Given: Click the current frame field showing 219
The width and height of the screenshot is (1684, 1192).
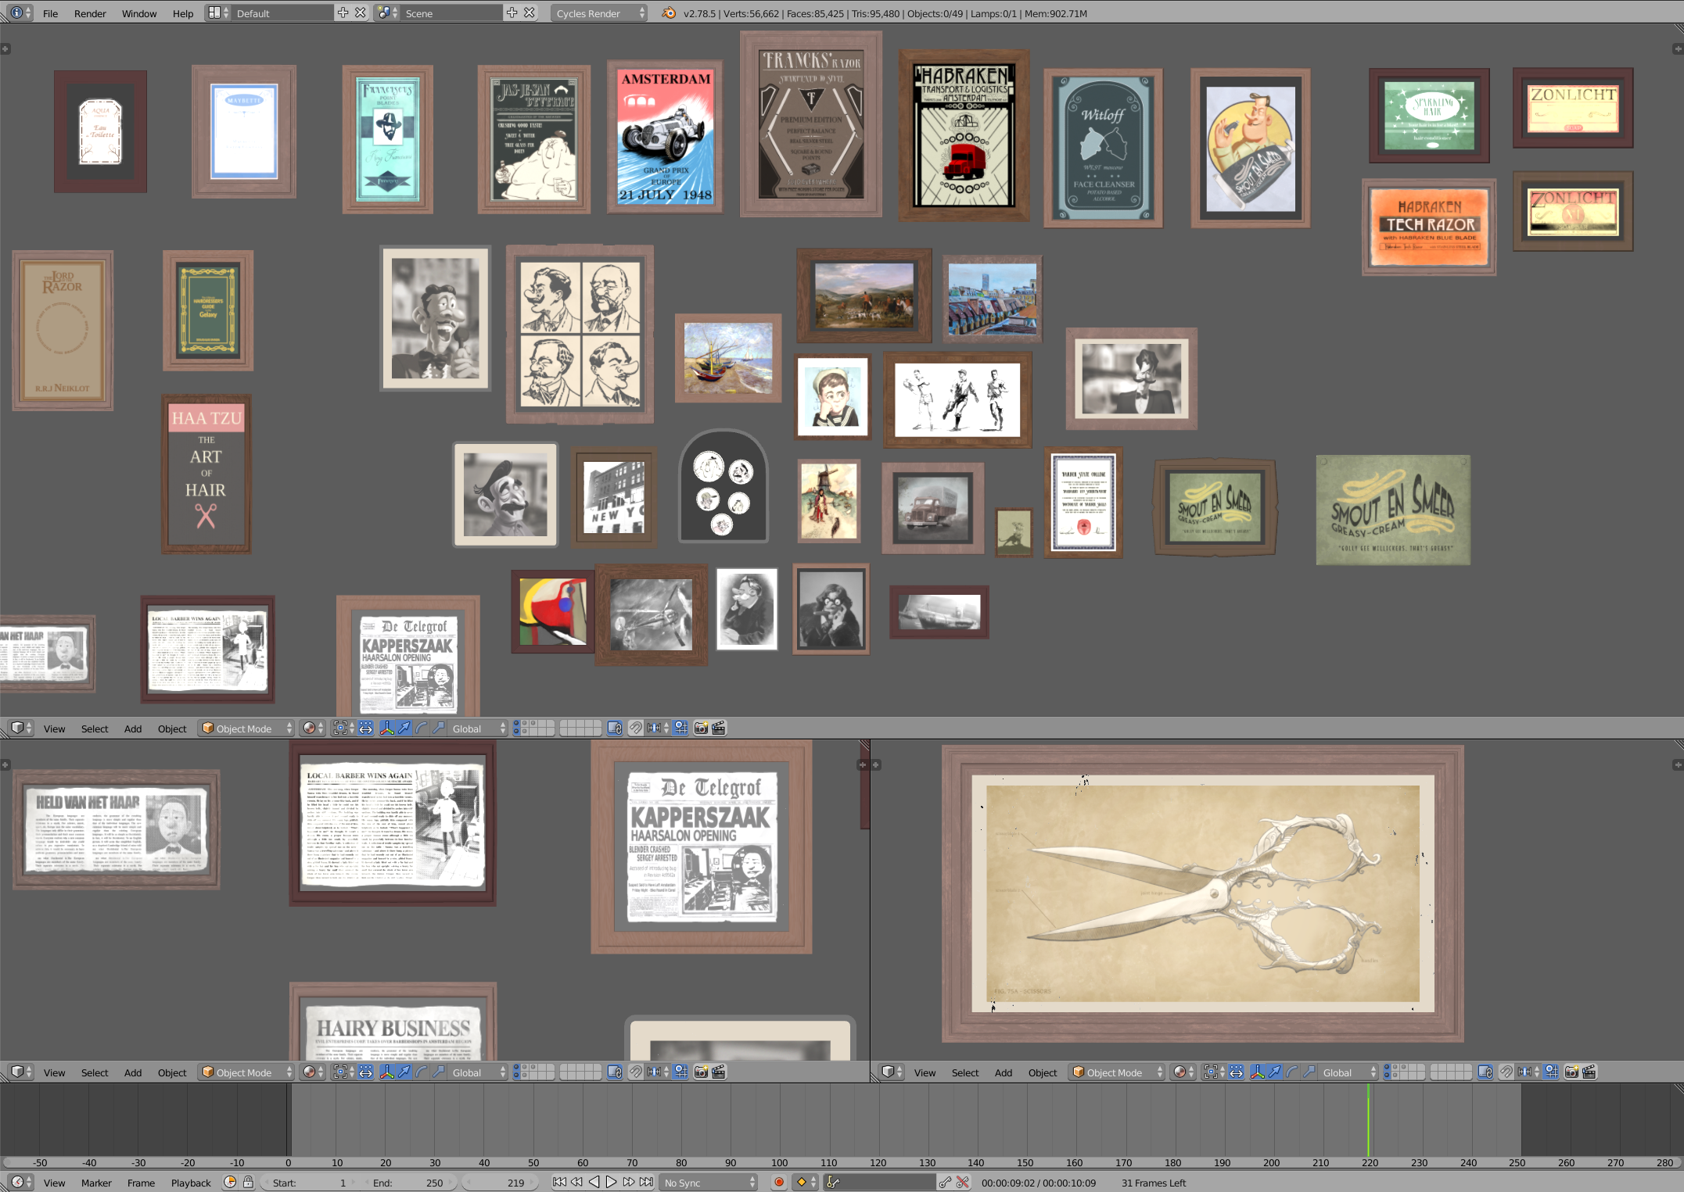Looking at the screenshot, I should pyautogui.click(x=501, y=1183).
